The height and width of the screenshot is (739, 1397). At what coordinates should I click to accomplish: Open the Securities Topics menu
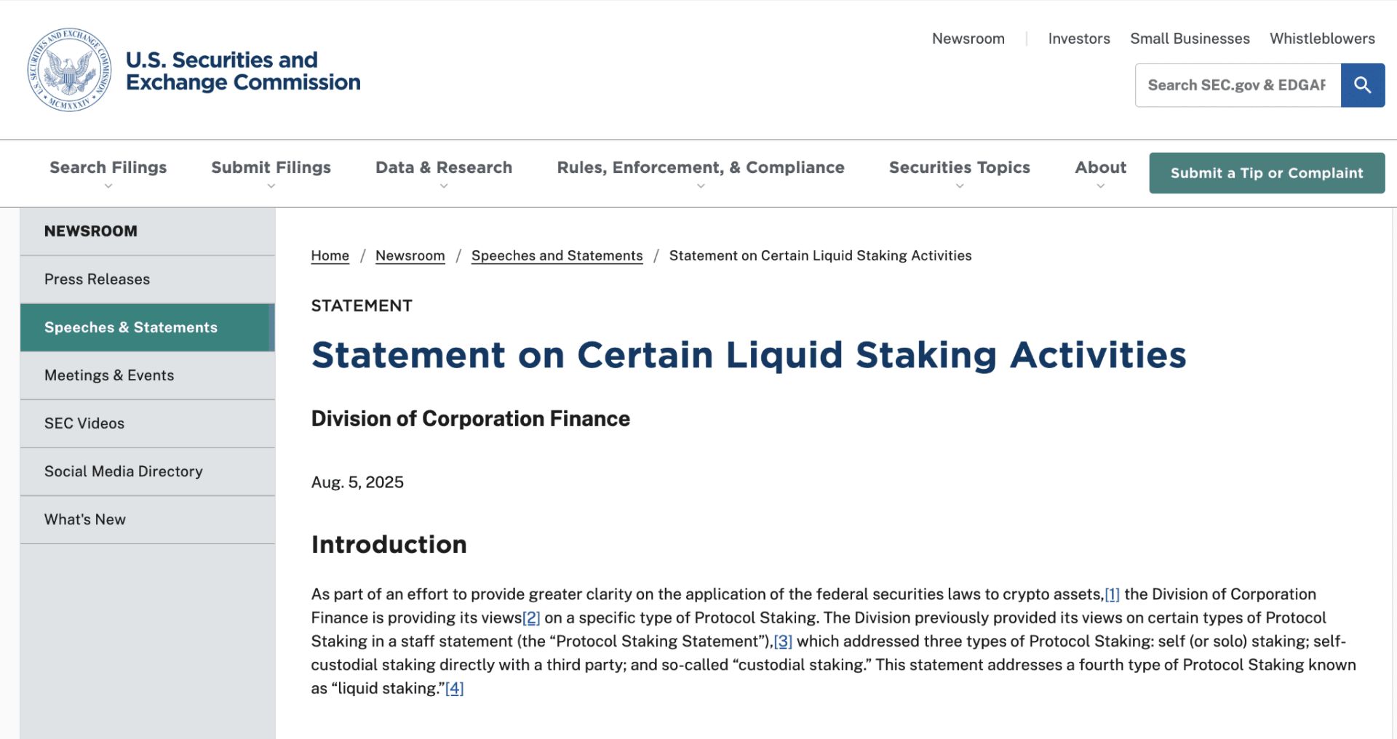click(960, 174)
